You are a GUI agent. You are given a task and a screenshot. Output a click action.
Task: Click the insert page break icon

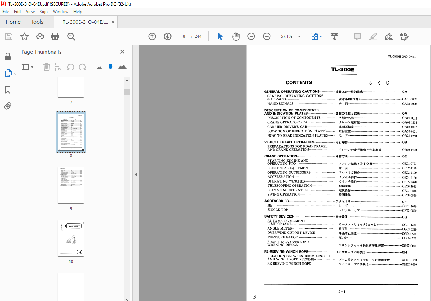tap(58, 67)
